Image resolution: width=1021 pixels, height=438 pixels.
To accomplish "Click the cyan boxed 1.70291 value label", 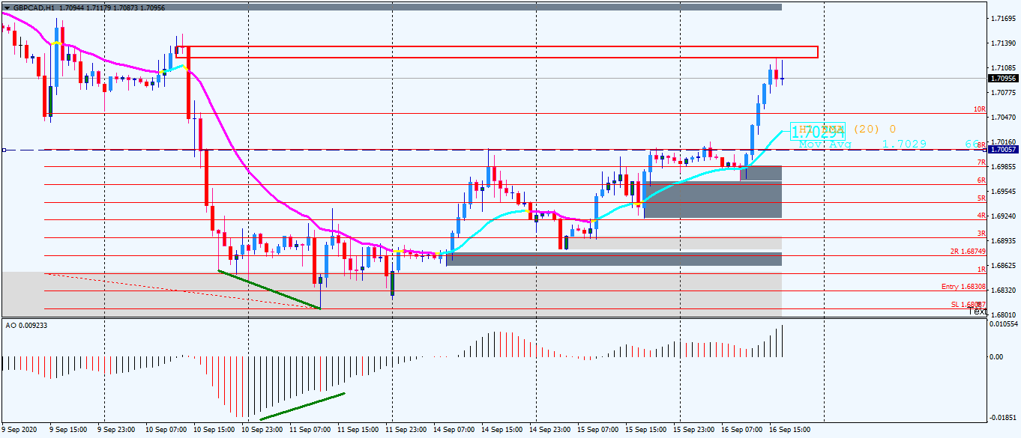I will point(818,130).
